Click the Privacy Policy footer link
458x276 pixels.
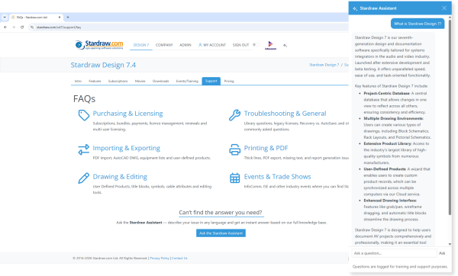pyautogui.click(x=160, y=258)
